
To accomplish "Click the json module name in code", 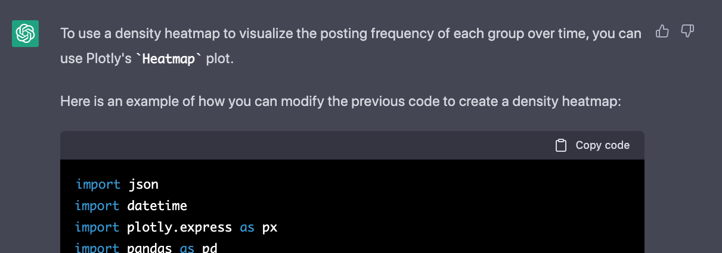I will coord(143,185).
